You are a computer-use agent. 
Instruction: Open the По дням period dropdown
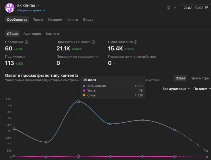202,89
